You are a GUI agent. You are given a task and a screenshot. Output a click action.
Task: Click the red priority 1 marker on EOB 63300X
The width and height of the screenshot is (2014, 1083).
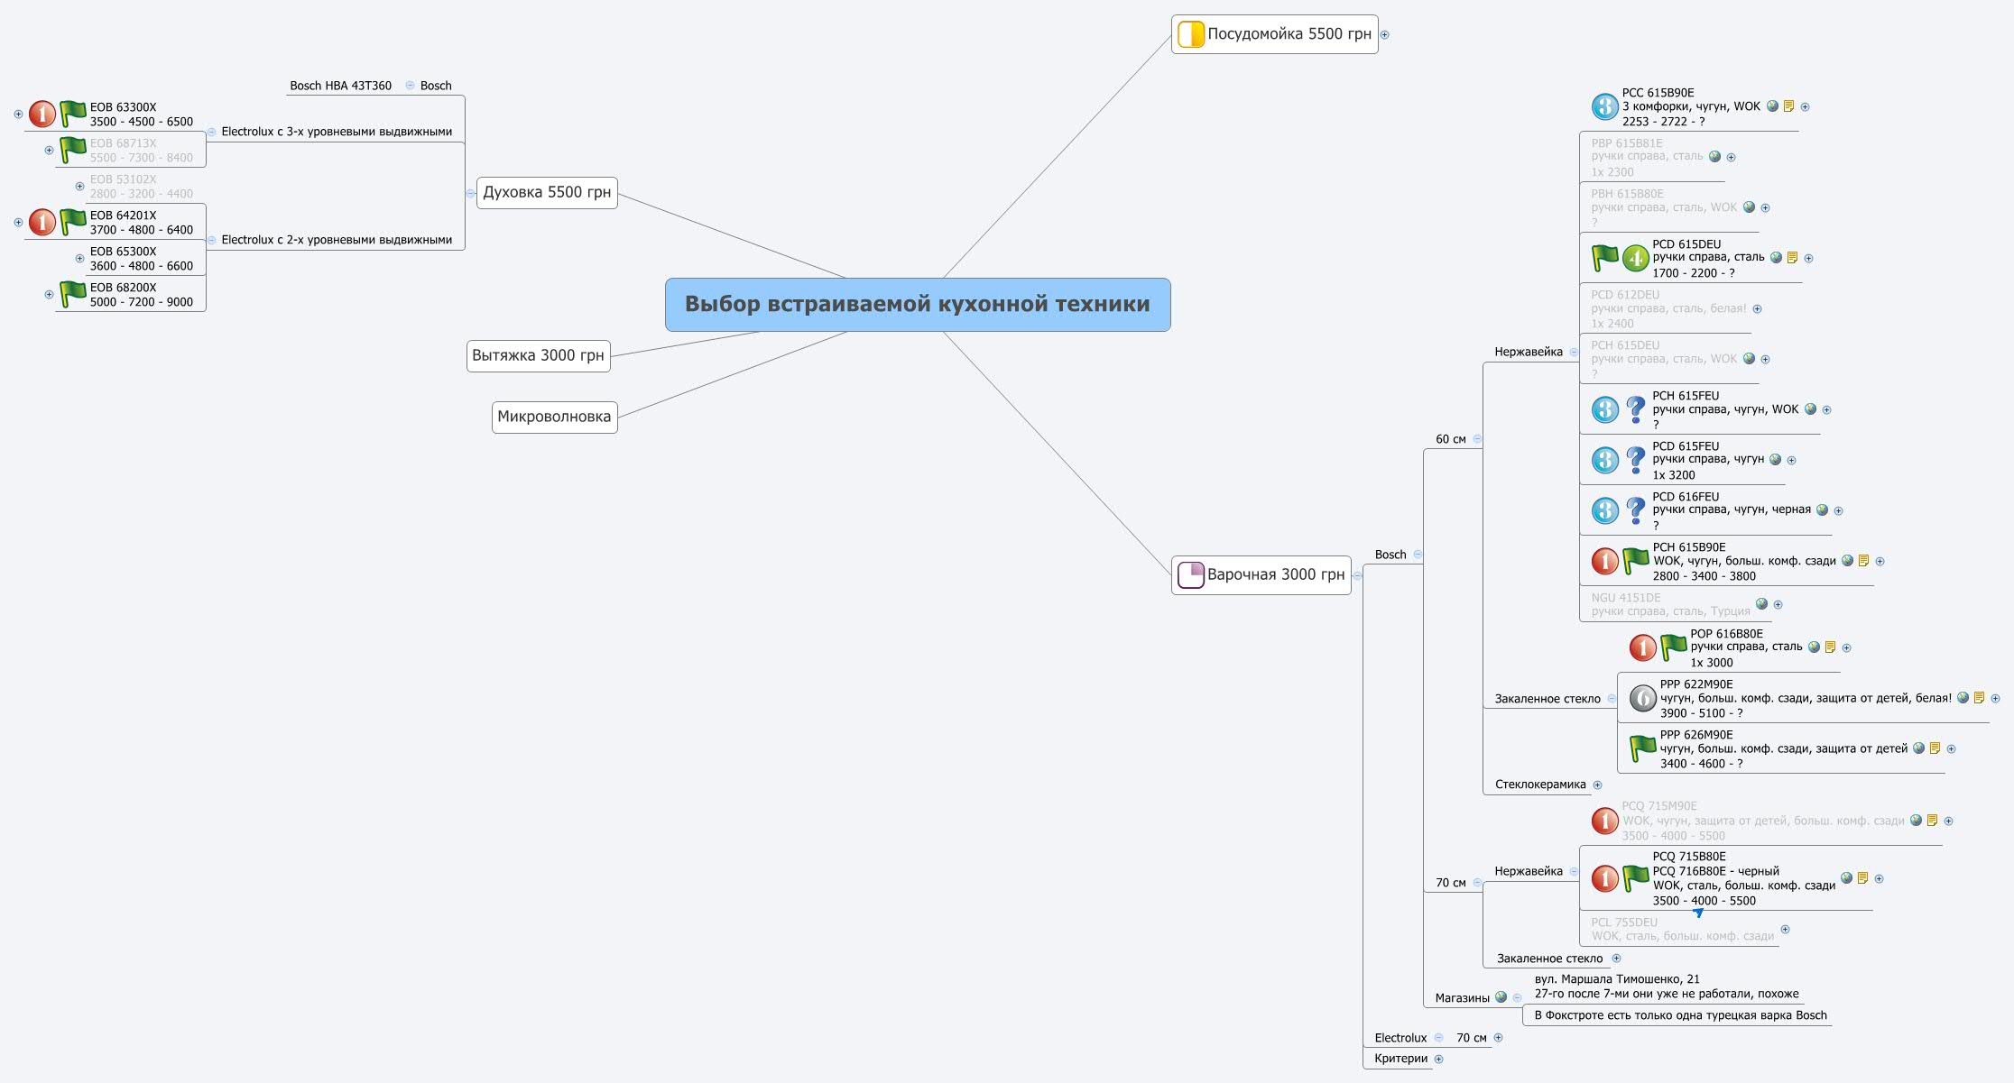tap(42, 114)
